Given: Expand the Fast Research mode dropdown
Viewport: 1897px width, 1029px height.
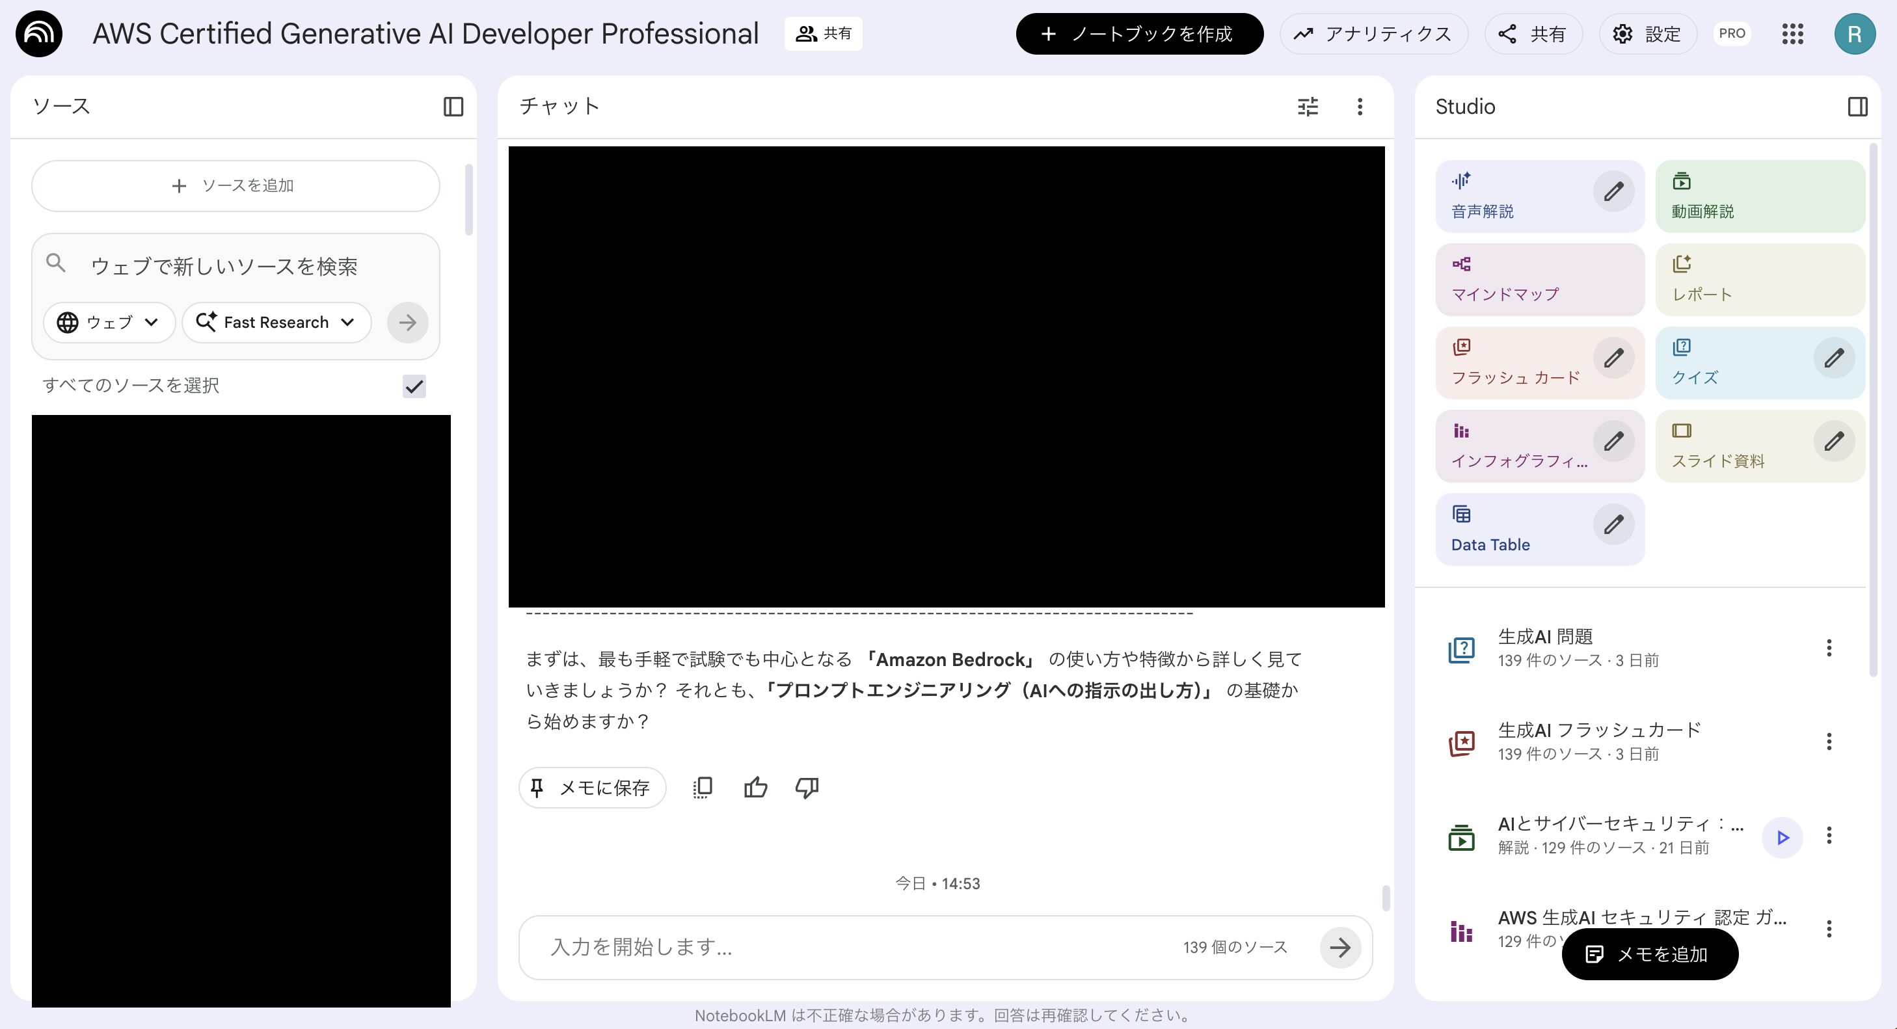Looking at the screenshot, I should (276, 323).
